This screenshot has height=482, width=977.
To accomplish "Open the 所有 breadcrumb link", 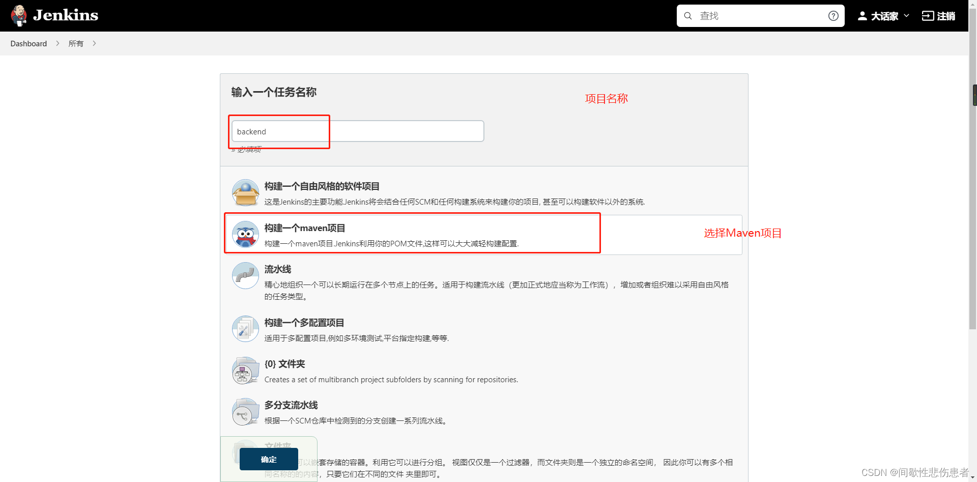I will (x=76, y=44).
